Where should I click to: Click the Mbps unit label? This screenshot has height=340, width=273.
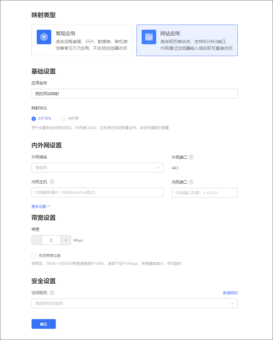[78, 240]
